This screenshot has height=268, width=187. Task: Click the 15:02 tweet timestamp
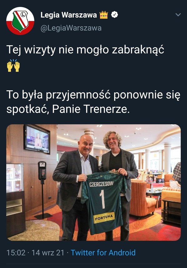[x=16, y=253]
